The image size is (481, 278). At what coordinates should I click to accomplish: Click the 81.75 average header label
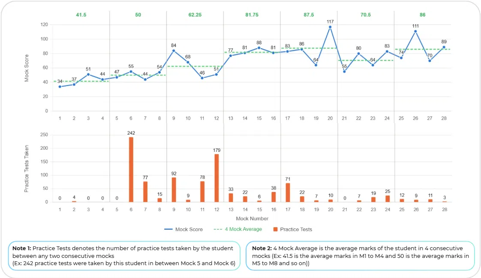(252, 15)
